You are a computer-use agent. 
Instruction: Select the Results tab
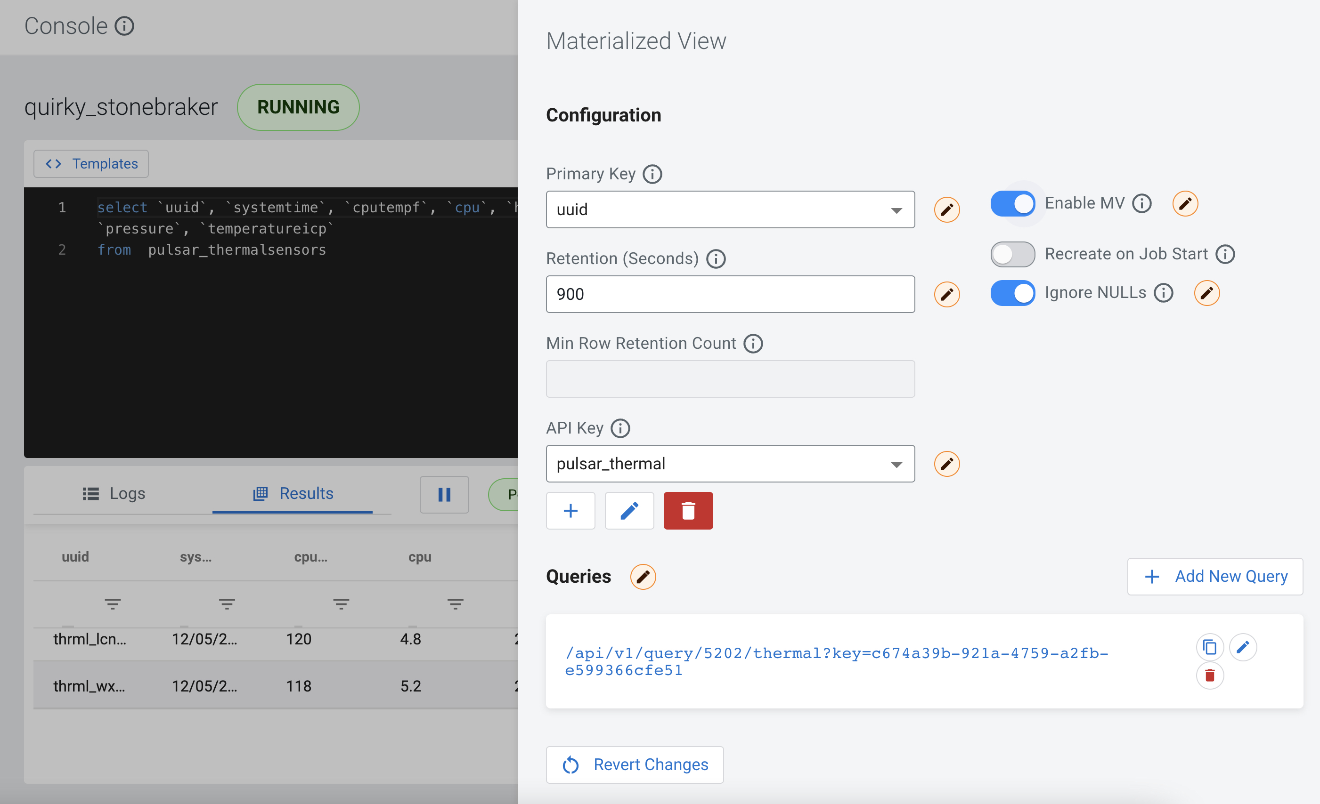pyautogui.click(x=293, y=493)
